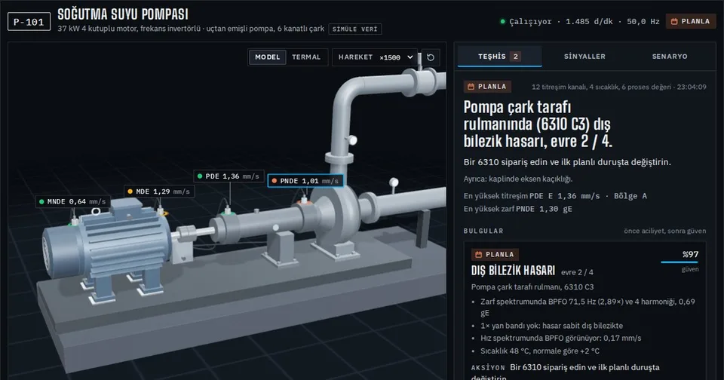The height and width of the screenshot is (380, 724).
Task: Click 'Ayrıca: kaplinde eksen kaçıklığı' text
Action: 517,179
